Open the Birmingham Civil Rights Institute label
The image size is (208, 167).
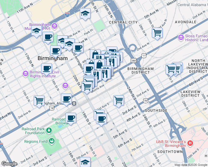pyautogui.click(x=44, y=74)
